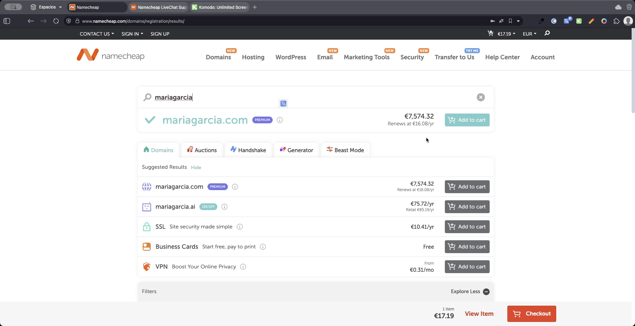Viewport: 635px width, 326px height.
Task: Toggle the browser sidebar panel
Action: (x=7, y=21)
